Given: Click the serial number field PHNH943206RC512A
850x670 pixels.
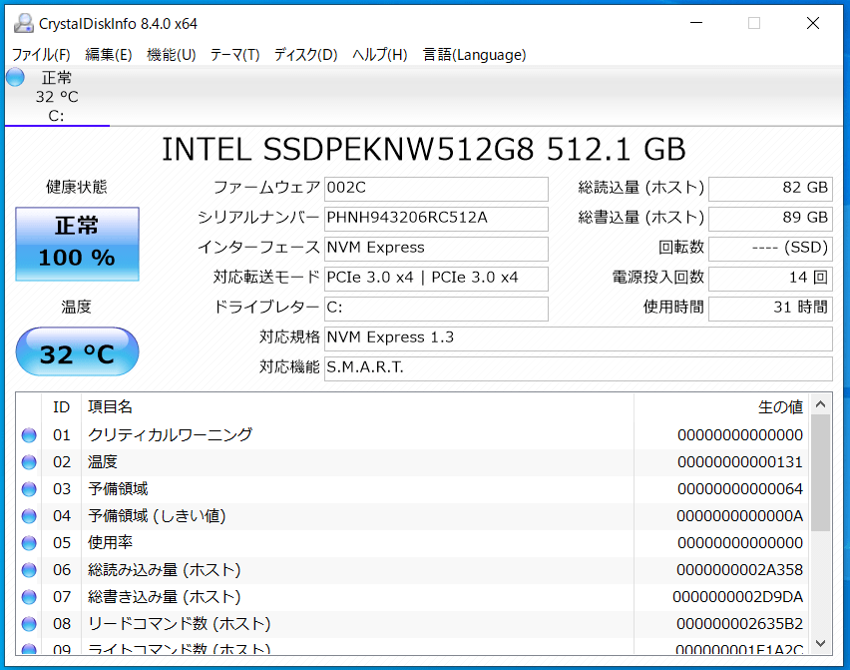Looking at the screenshot, I should coord(436,219).
